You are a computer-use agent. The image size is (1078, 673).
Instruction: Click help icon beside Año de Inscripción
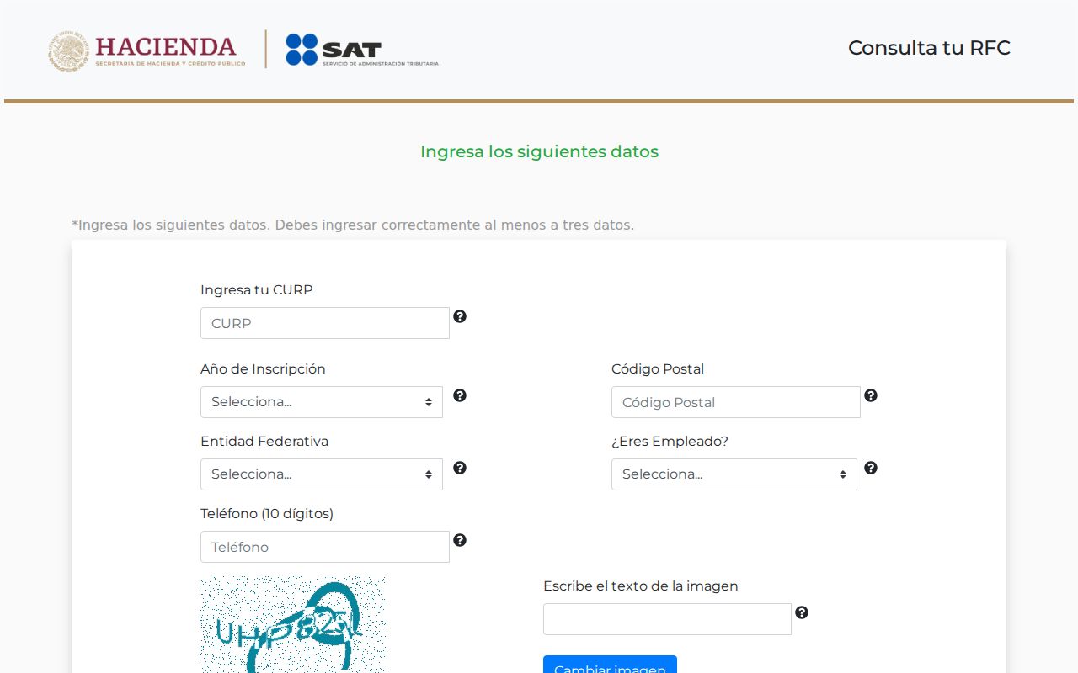point(460,395)
